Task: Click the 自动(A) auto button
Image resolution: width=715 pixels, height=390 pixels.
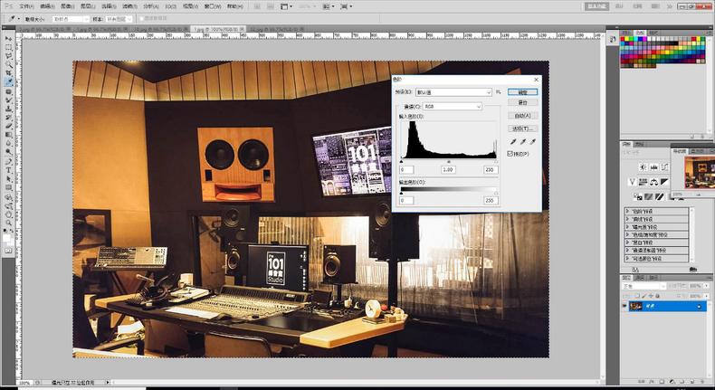Action: click(x=521, y=116)
